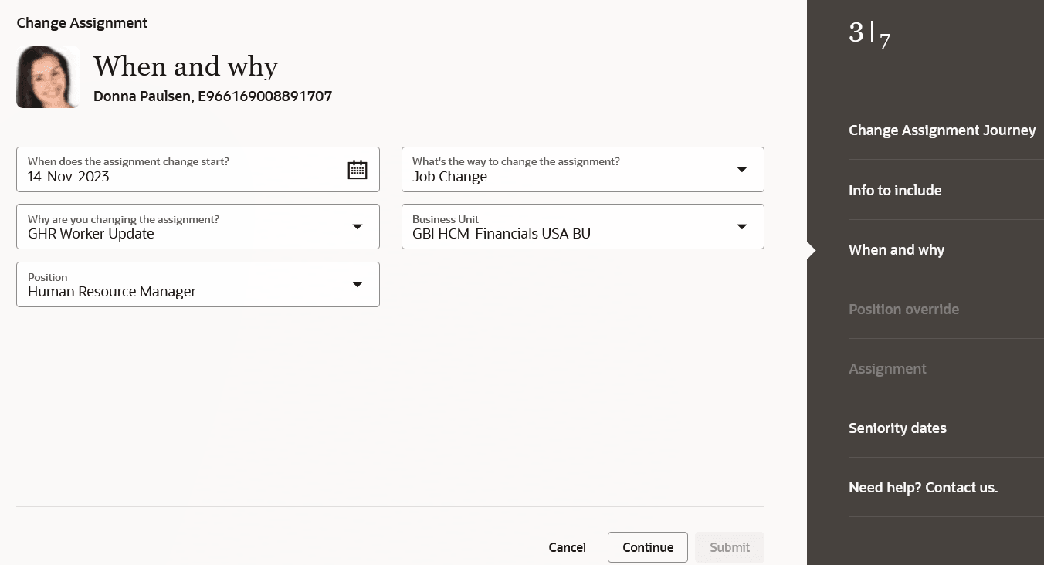
Task: Click the Job Change dropdown arrow icon
Action: 741,169
